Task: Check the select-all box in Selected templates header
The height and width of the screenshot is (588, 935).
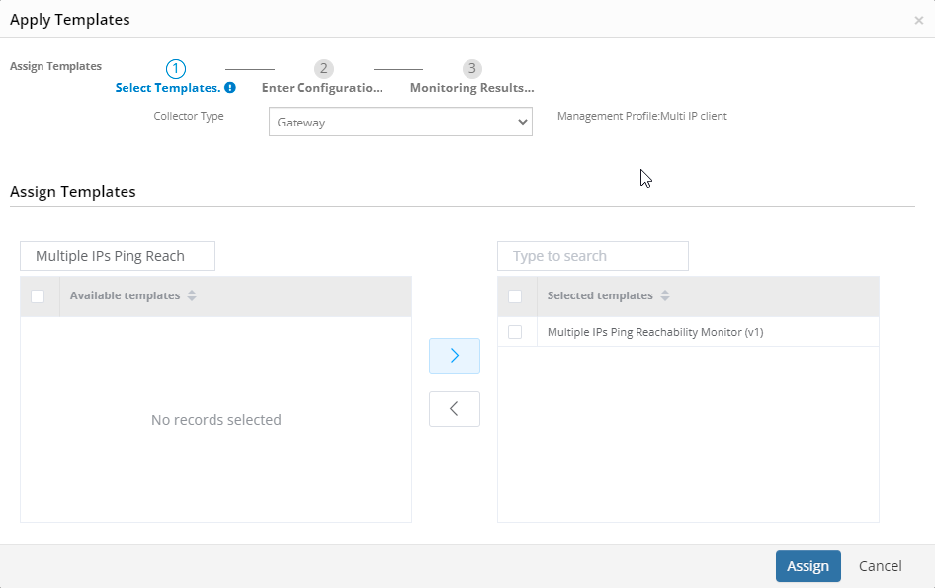Action: click(x=515, y=295)
